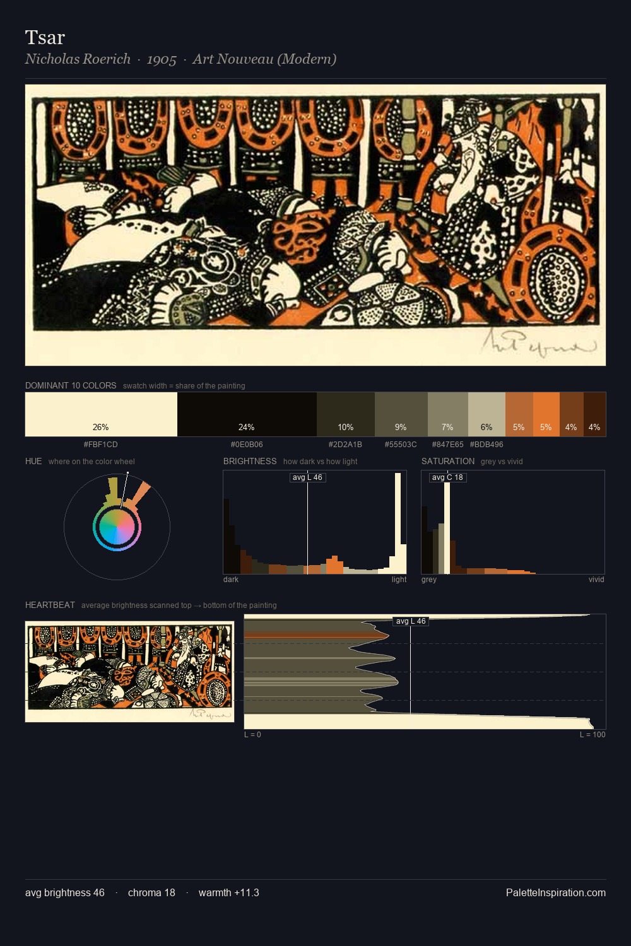Click the 'HUE' section heading
This screenshot has width=631, height=946.
tap(33, 461)
